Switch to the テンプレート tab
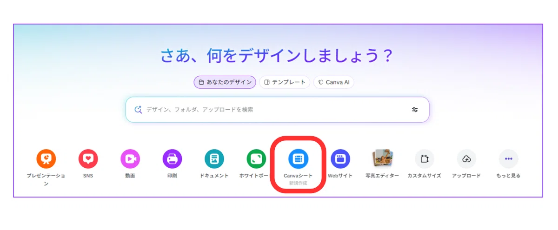Screen dimensions: 558x230 point(285,82)
